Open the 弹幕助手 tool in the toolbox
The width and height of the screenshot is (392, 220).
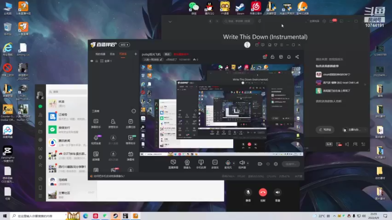[x=96, y=123]
